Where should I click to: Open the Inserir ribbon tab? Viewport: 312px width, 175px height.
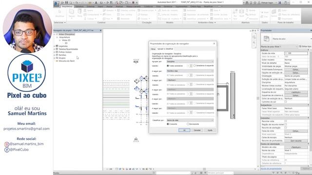pyautogui.click(x=100, y=6)
